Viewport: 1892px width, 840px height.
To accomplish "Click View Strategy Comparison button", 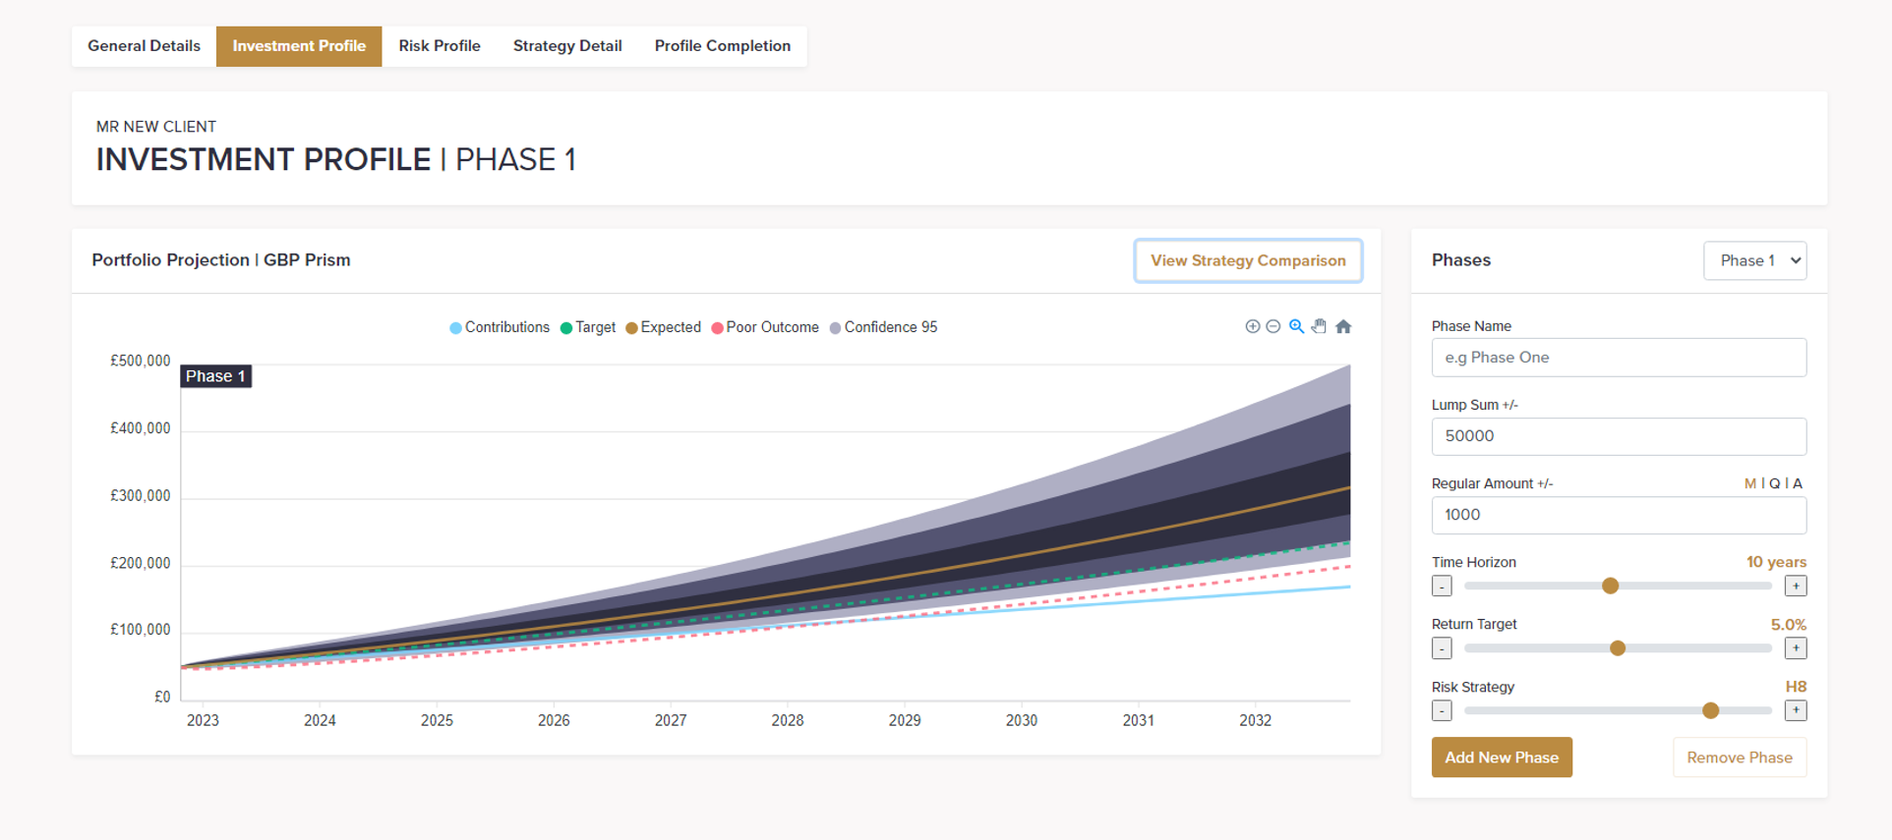I will tap(1249, 260).
